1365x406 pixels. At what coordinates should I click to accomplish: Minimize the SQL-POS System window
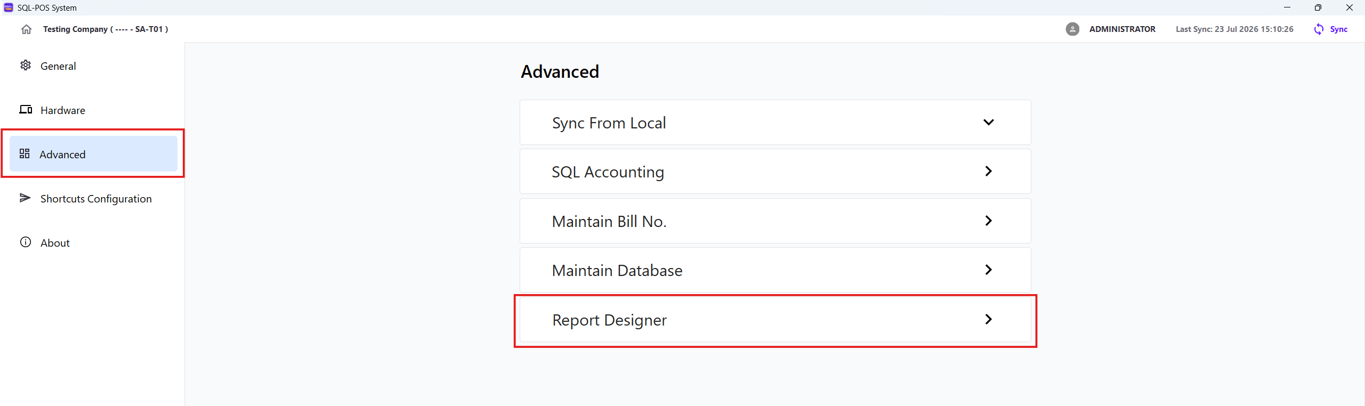pos(1287,7)
